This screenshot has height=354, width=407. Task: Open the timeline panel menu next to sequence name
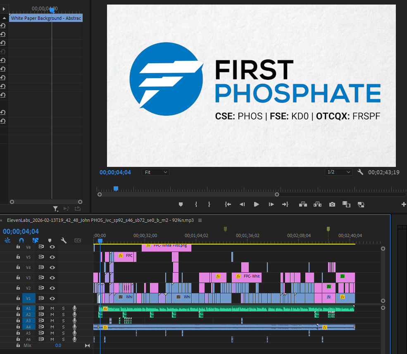click(200, 220)
